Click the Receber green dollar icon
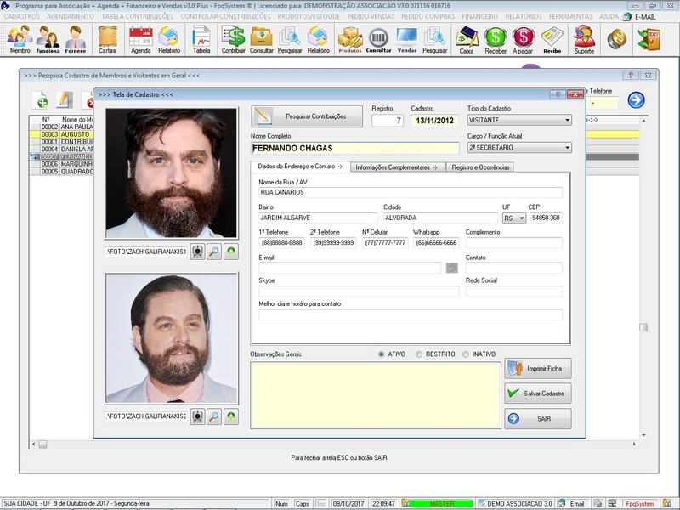The height and width of the screenshot is (510, 680). click(x=495, y=39)
